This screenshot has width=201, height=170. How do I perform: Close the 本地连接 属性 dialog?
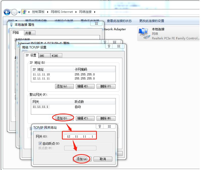point(96,23)
